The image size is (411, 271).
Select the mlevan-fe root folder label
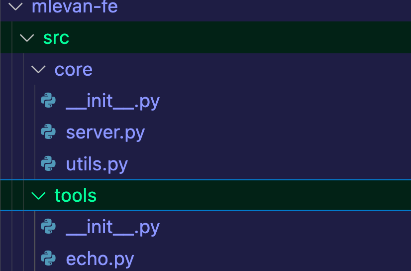(74, 7)
